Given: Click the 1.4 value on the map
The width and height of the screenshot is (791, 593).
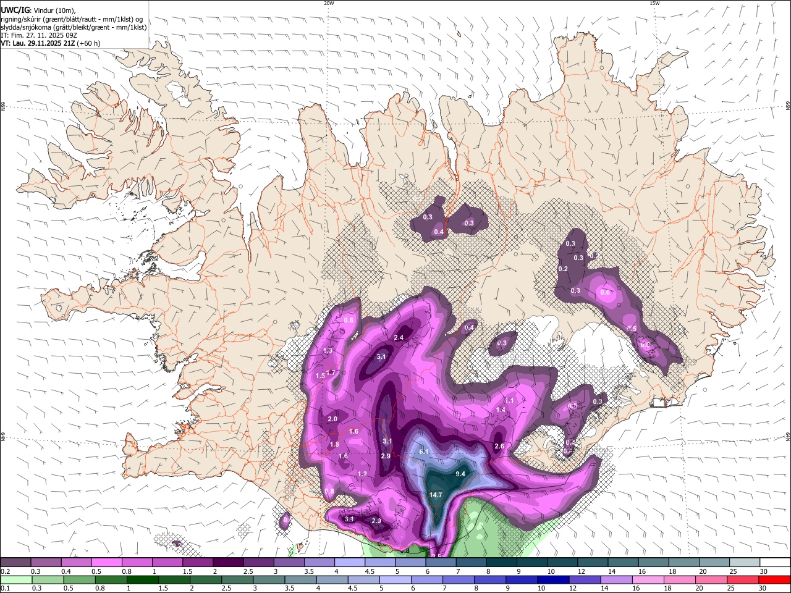Looking at the screenshot, I should click(501, 410).
